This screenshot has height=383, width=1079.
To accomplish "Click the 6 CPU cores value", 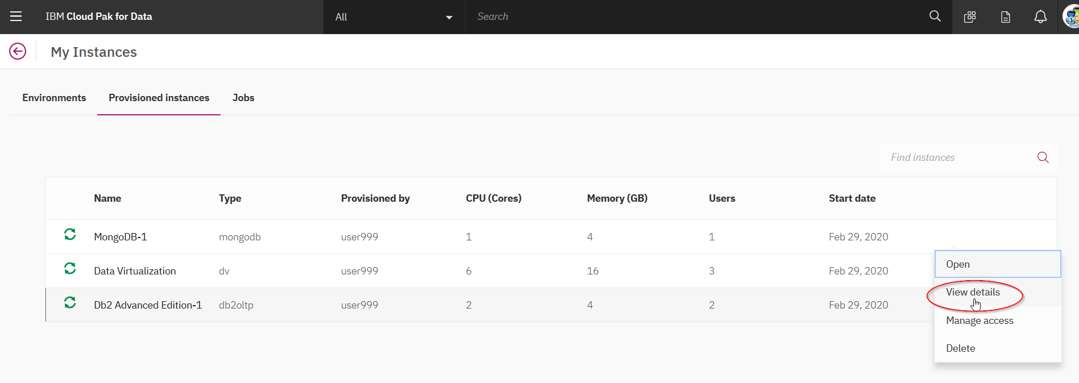I will (x=468, y=271).
